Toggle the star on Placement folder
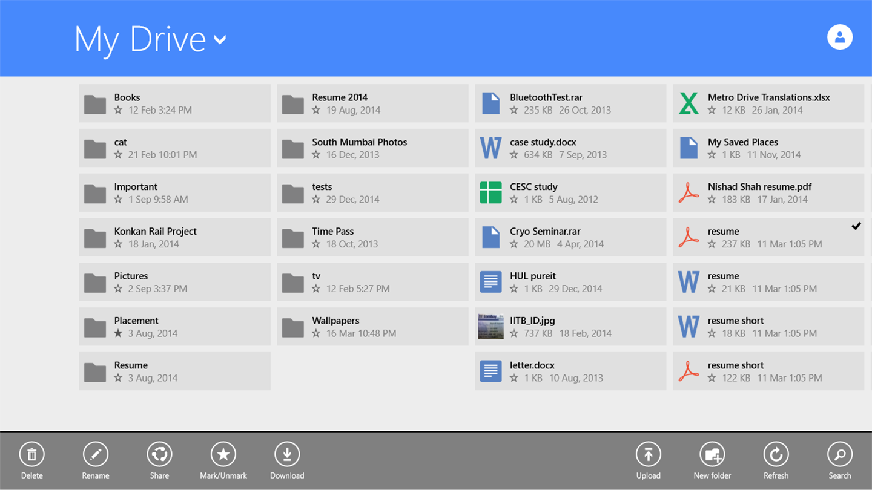Screen dimensions: 872x490 (118, 333)
